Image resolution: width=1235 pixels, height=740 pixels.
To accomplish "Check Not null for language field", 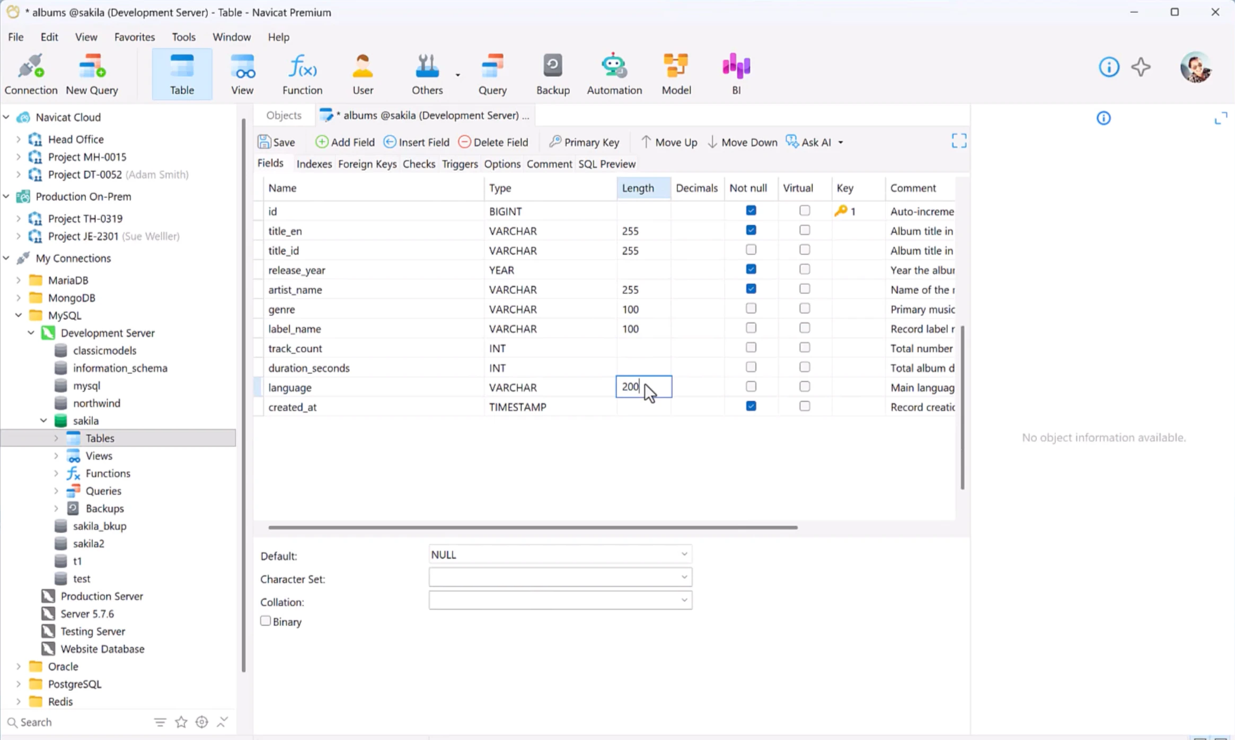I will click(x=751, y=386).
